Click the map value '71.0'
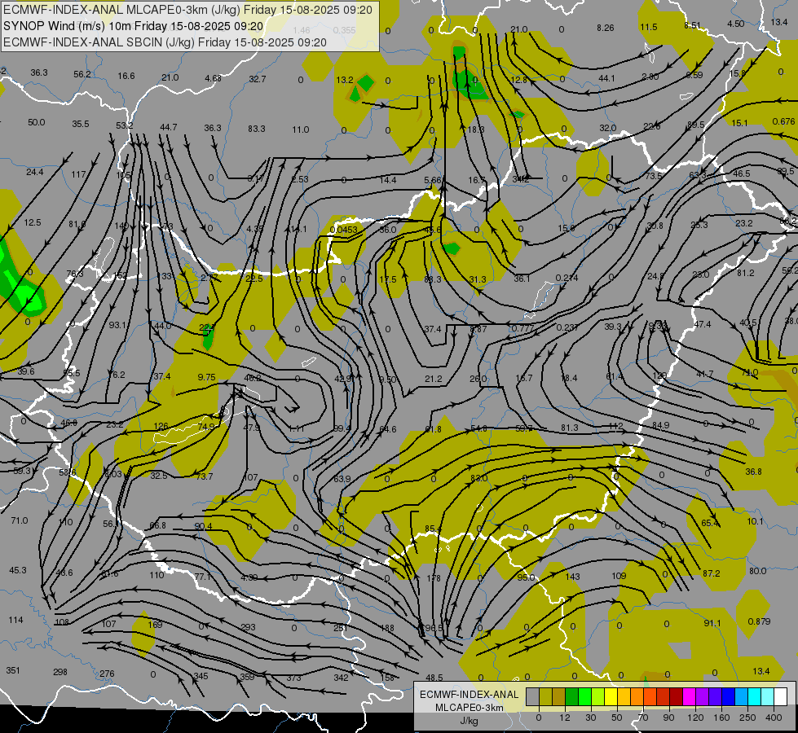Image resolution: width=798 pixels, height=733 pixels. (x=20, y=520)
